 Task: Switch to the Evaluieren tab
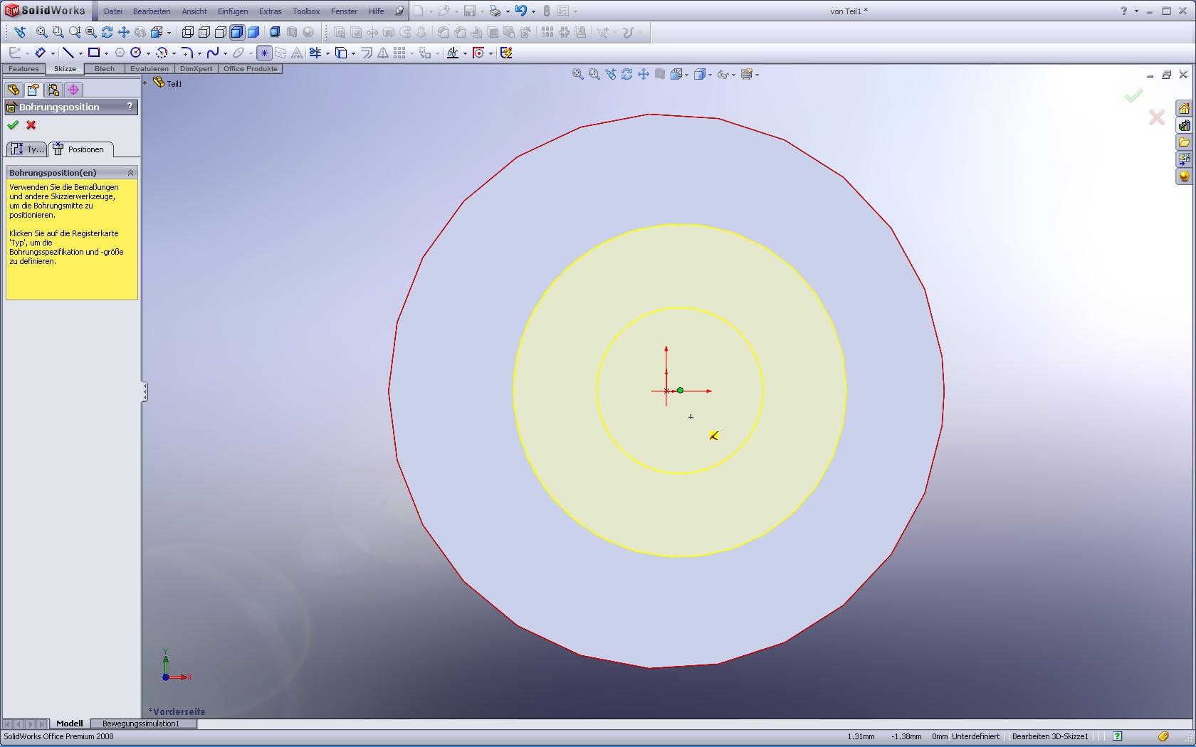click(149, 69)
